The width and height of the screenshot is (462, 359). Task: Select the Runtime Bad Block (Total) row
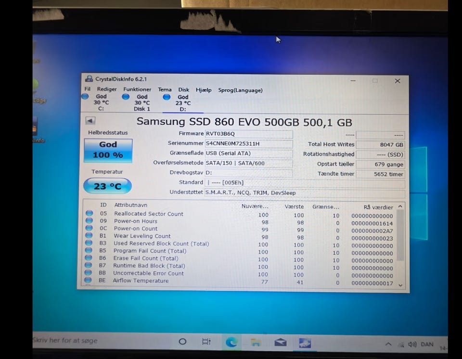[x=240, y=267]
